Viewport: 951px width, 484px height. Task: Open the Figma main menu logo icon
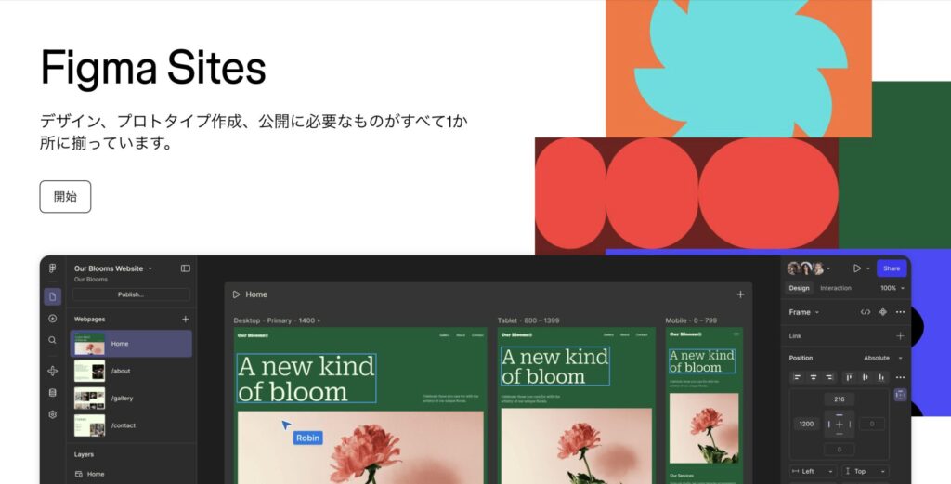click(x=52, y=268)
